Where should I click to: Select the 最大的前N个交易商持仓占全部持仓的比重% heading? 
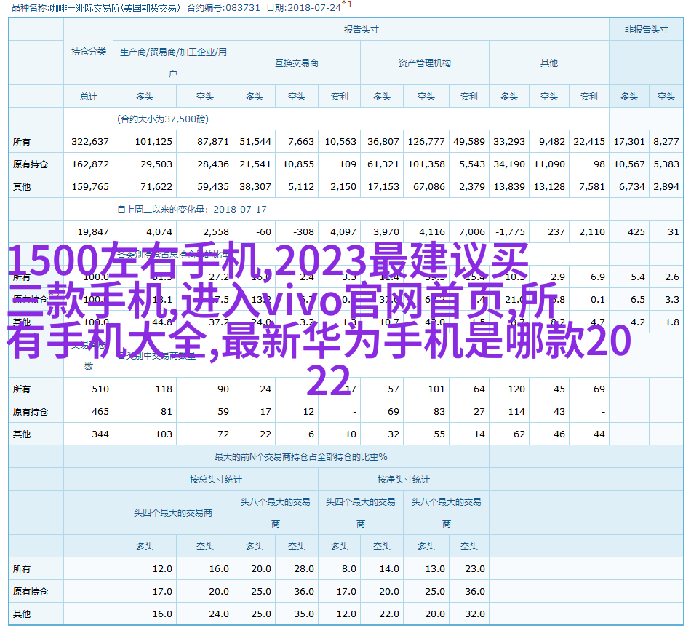[300, 456]
